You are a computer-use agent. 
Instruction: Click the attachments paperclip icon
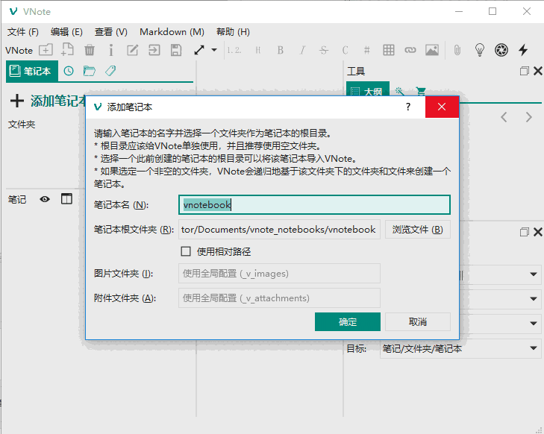[457, 50]
